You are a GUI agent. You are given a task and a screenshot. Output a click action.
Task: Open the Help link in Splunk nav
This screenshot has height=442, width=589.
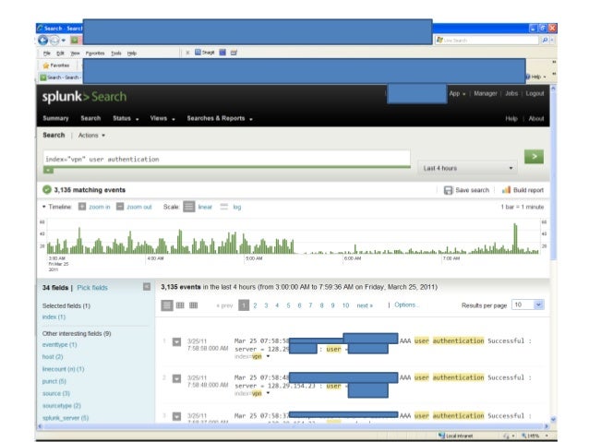(511, 119)
